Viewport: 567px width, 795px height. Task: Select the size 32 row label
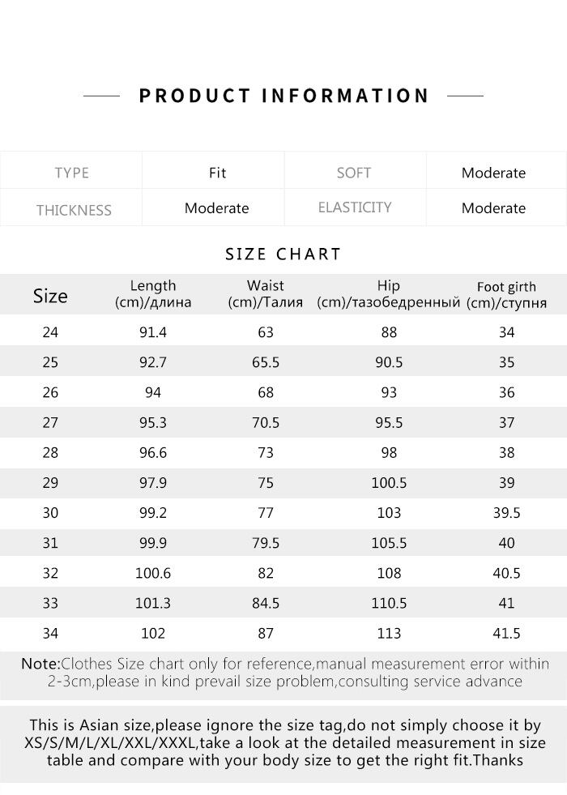(50, 573)
